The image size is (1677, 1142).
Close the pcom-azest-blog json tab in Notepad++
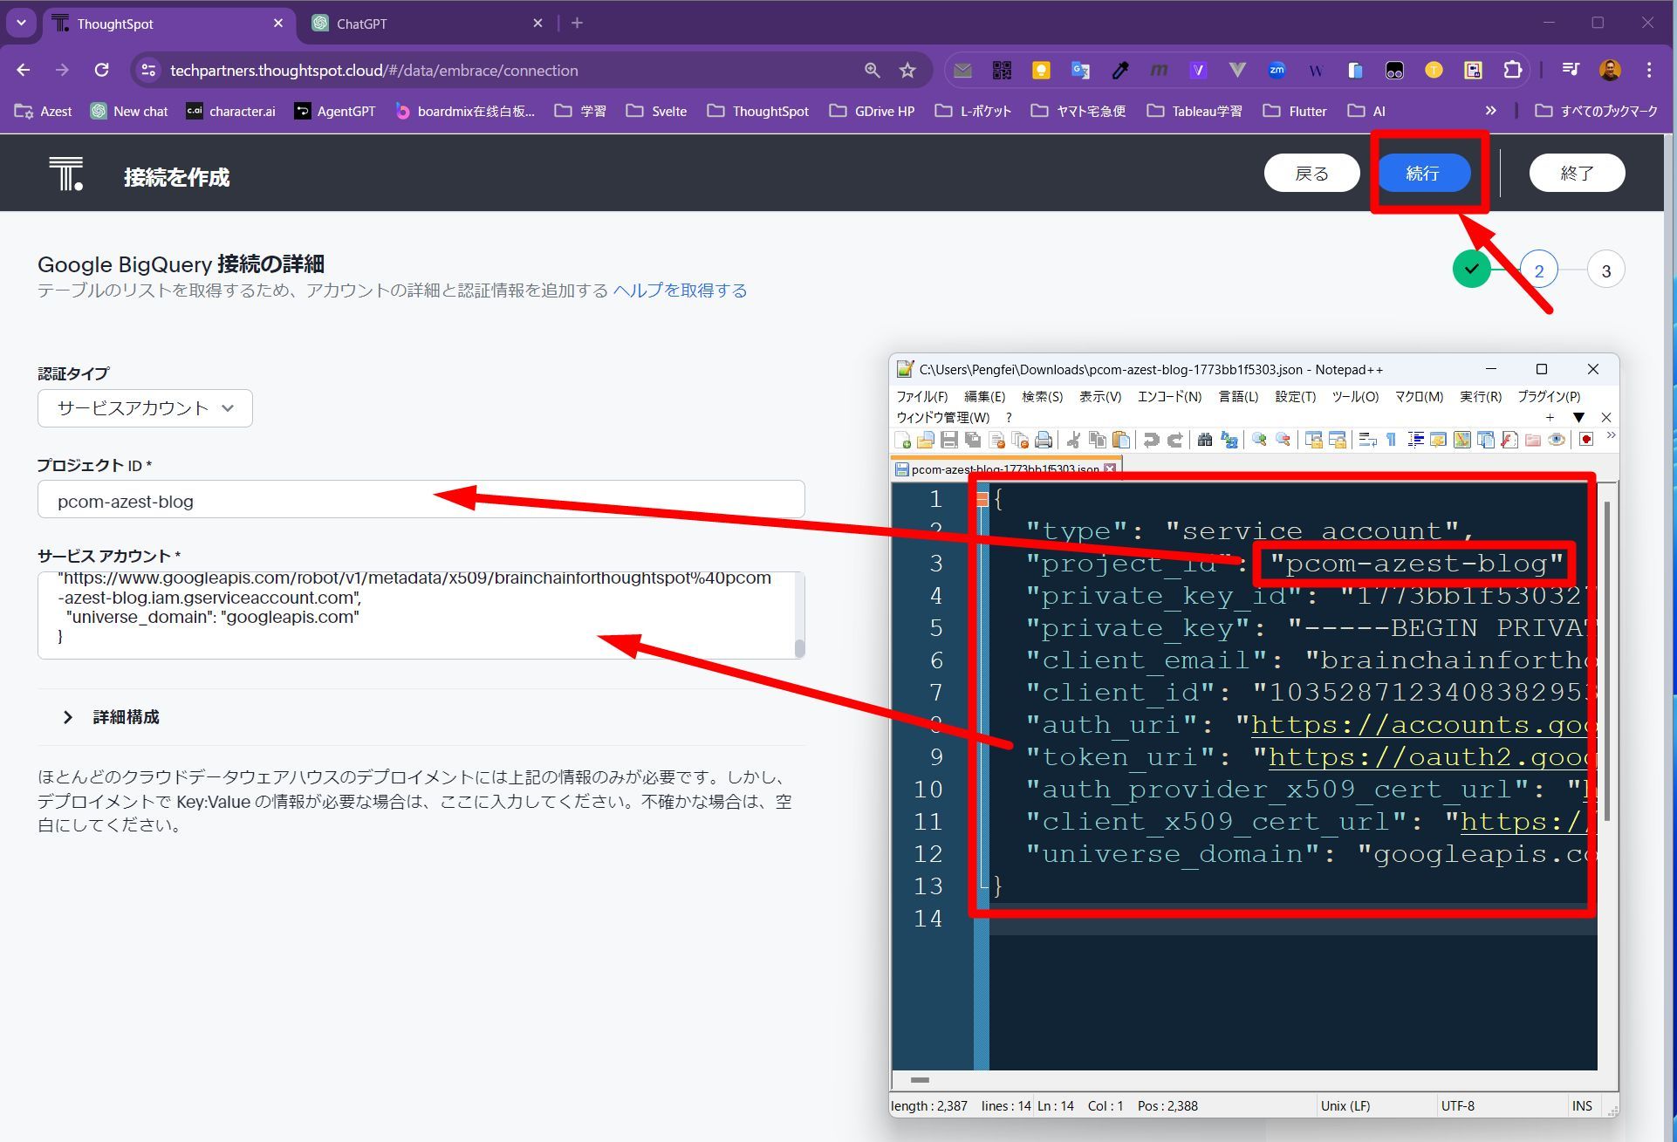[x=1110, y=468]
